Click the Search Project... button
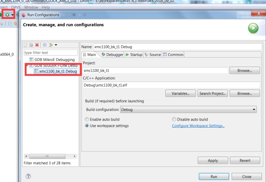 click(212, 94)
